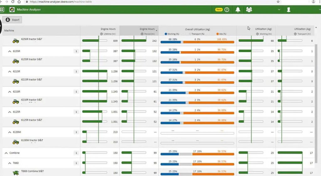Image resolution: width=321 pixels, height=176 pixels.
Task: Click Transport (hr) clock icon
Action: (295, 34)
